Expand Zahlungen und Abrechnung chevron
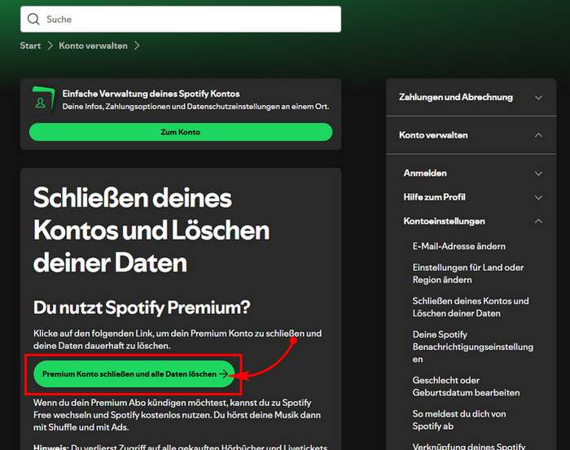Screen dimensions: 570x450 pyautogui.click(x=539, y=98)
